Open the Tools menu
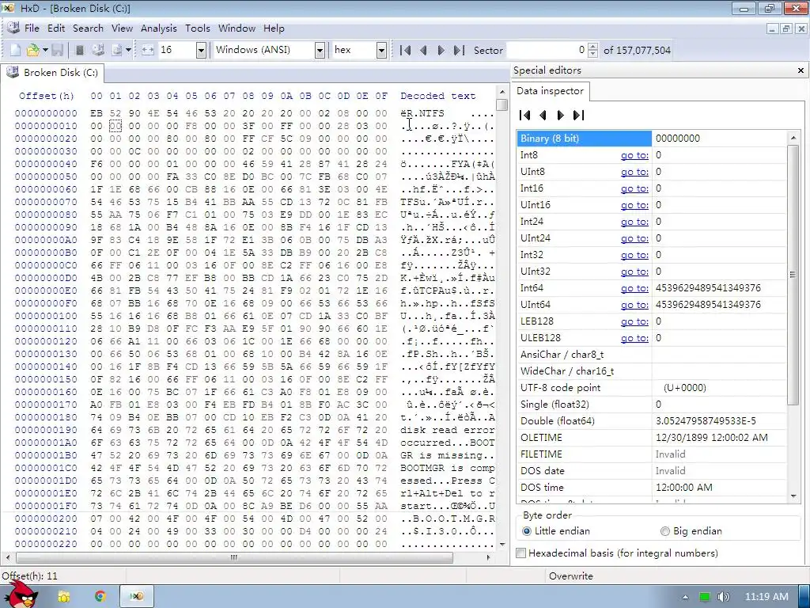 197,28
